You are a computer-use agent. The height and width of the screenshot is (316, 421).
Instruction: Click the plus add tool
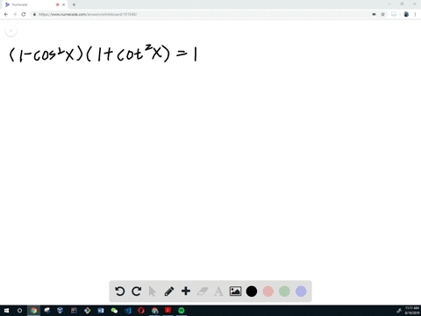click(186, 291)
